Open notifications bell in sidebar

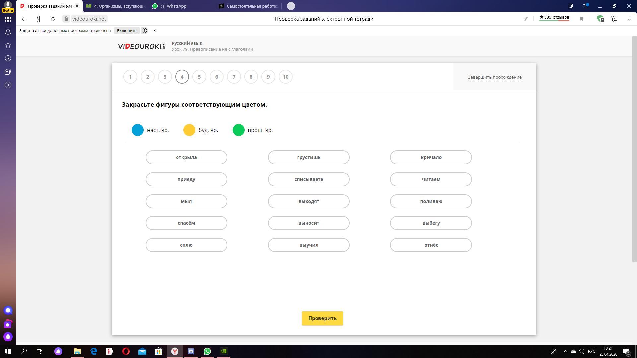pyautogui.click(x=8, y=32)
